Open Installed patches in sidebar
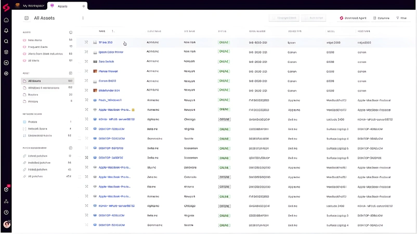Image resolution: width=417 pixels, height=234 pixels. pos(39,163)
